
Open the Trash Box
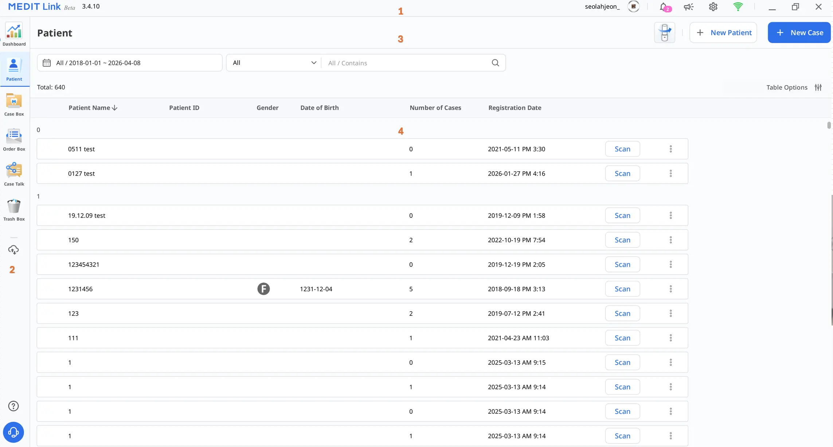coord(14,209)
